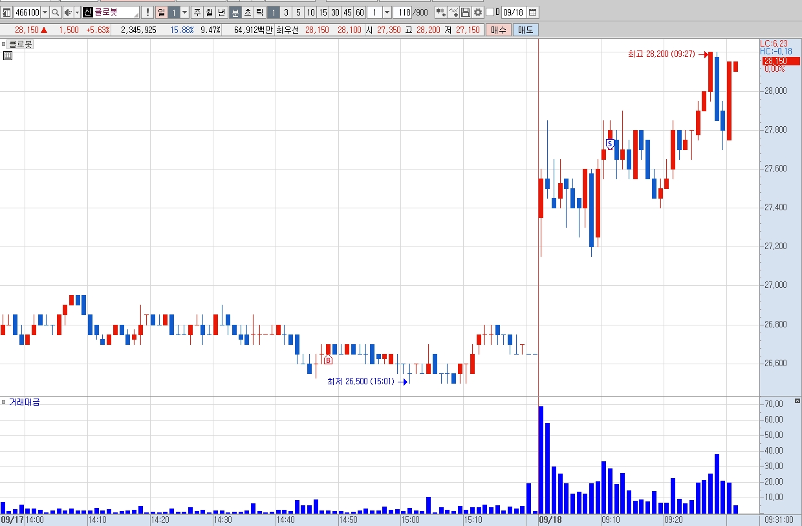Select the 일 daily chart toggle

161,12
